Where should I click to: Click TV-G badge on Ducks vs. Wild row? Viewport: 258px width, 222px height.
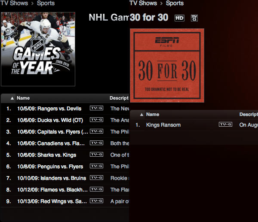click(x=96, y=120)
